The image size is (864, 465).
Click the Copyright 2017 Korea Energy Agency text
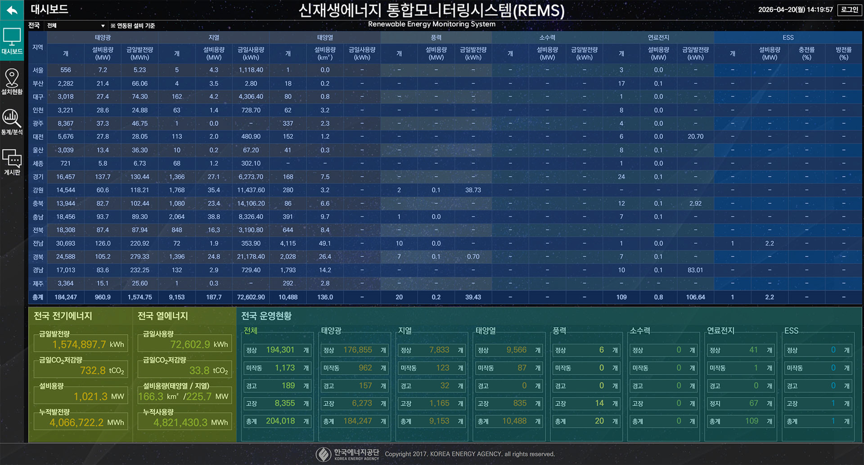[470, 454]
